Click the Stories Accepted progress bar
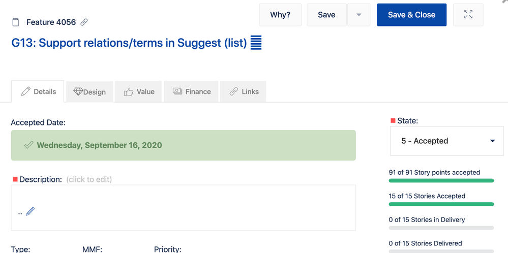Viewport: 508px width, 253px height. (441, 204)
